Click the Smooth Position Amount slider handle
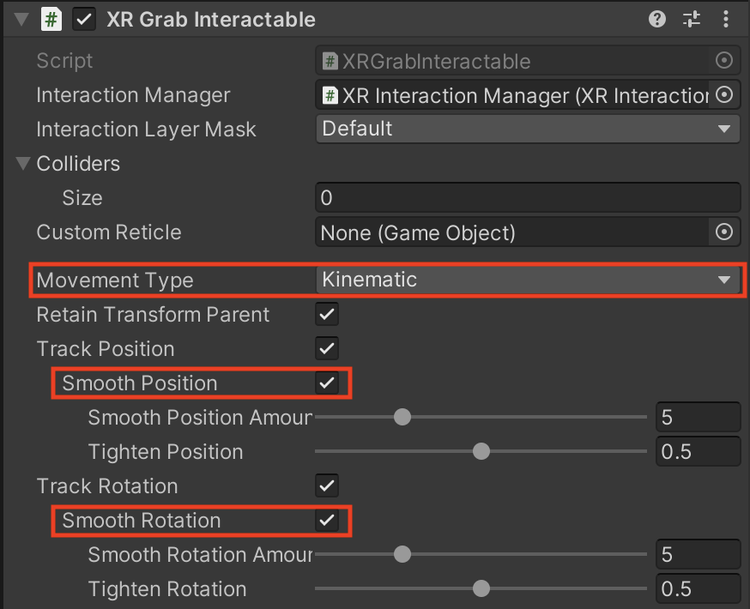Viewport: 750px width, 609px height. click(x=402, y=418)
